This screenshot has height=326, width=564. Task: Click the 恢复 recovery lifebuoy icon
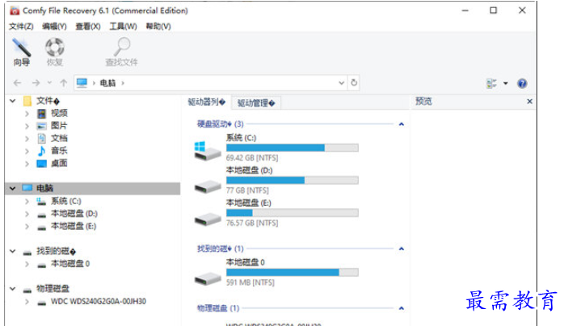[x=55, y=52]
